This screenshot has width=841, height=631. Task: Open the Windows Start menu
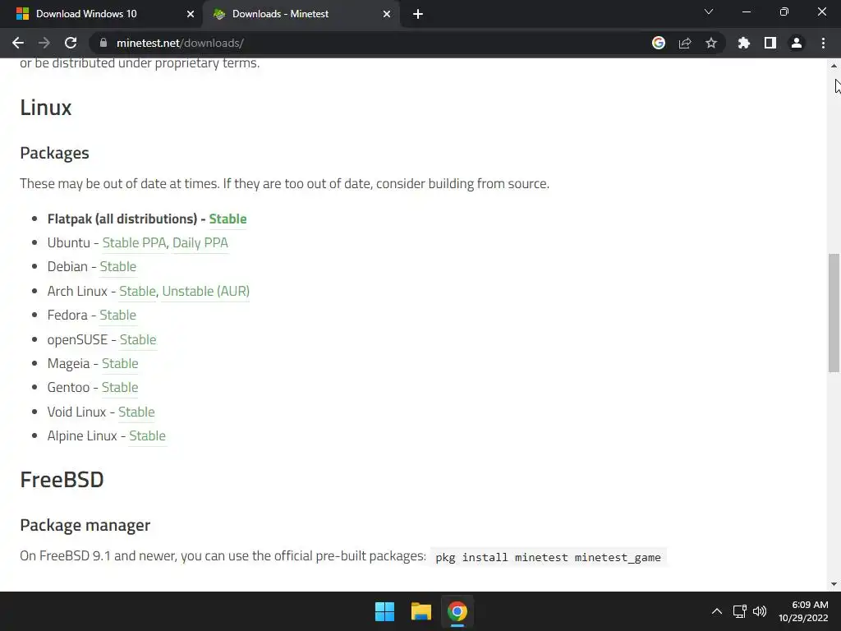point(384,611)
